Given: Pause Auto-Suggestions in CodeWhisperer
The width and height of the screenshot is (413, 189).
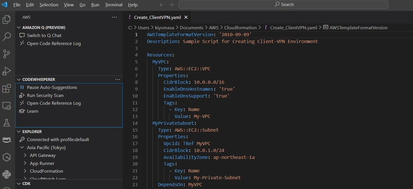Looking at the screenshot, I should (x=52, y=87).
